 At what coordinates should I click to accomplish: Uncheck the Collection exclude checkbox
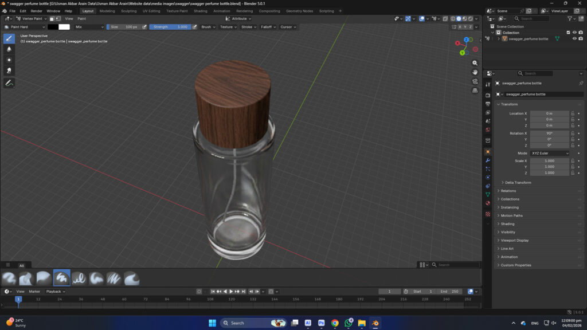coord(568,33)
